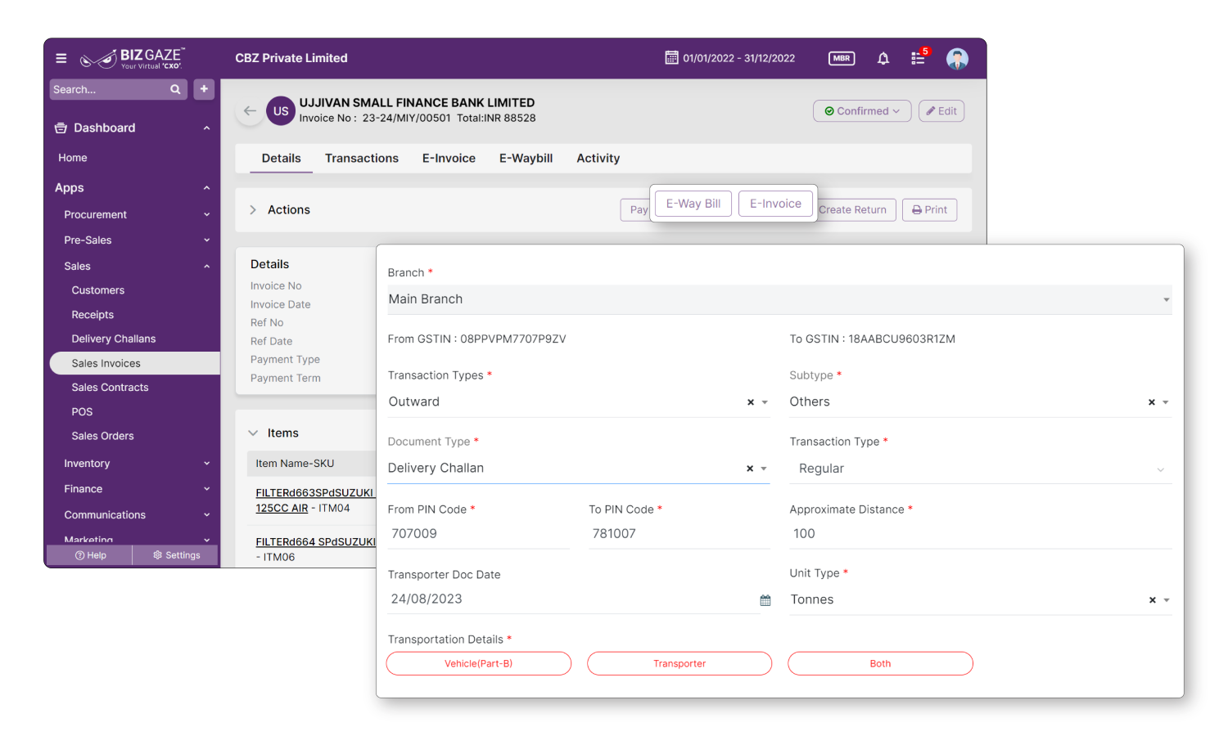Image resolution: width=1228 pixels, height=736 pixels.
Task: Open the user profile avatar
Action: (x=957, y=58)
